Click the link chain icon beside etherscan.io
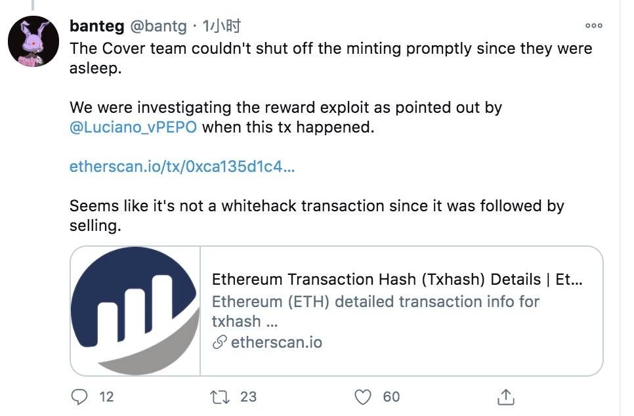The image size is (634, 416). [x=220, y=343]
